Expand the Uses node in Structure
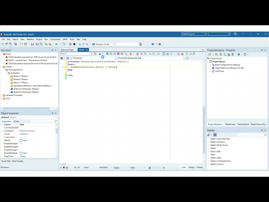The image size is (269, 202). click(x=2, y=98)
